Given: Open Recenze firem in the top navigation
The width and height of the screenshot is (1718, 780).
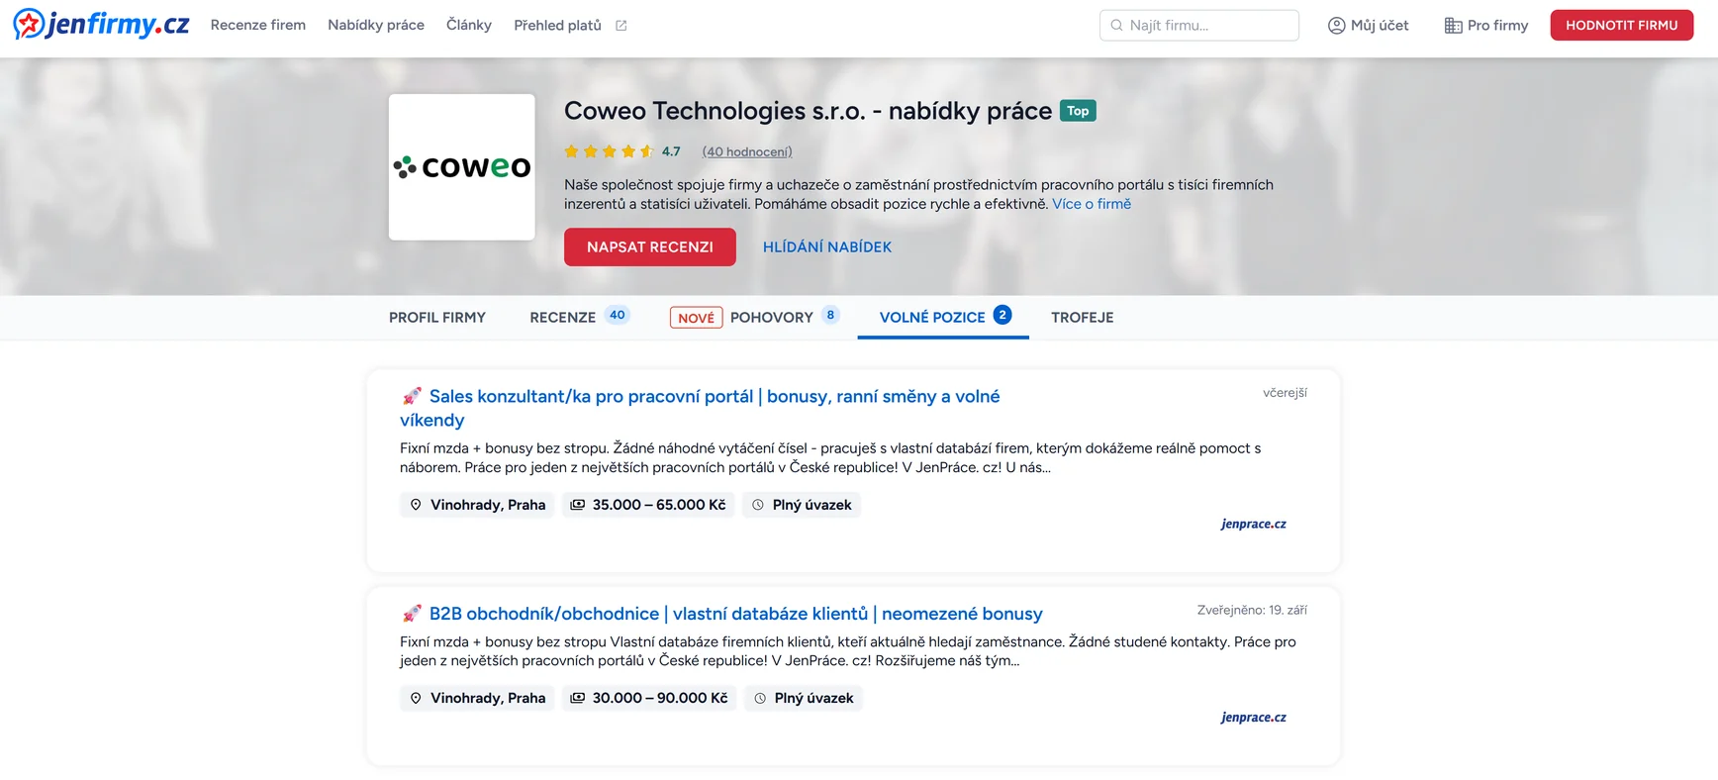Looking at the screenshot, I should tap(258, 25).
